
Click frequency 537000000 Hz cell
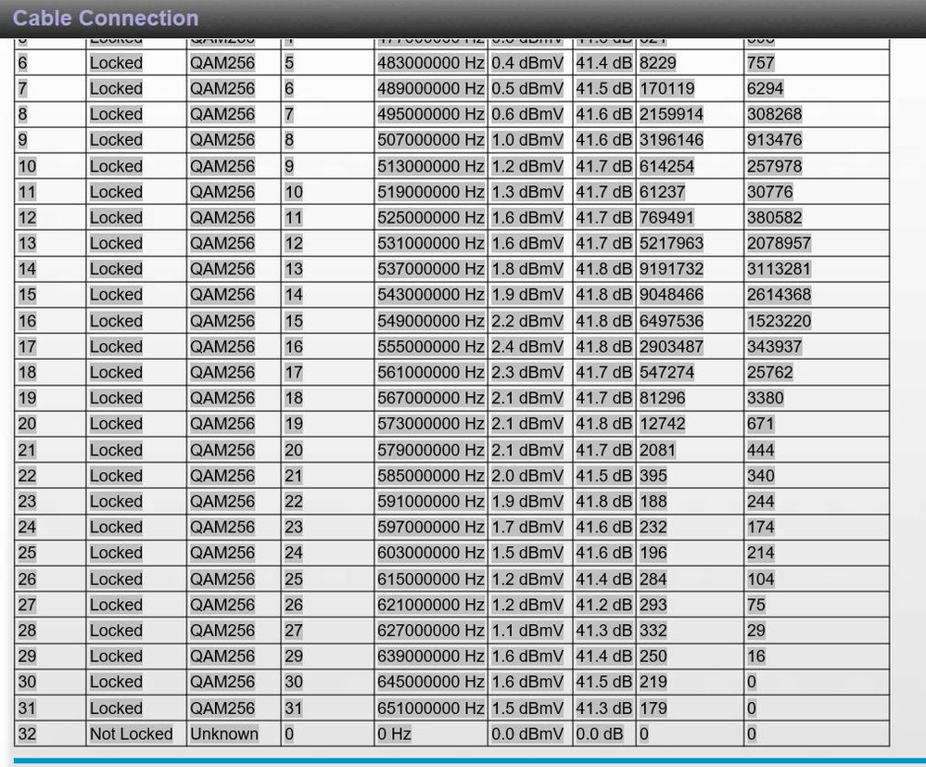pyautogui.click(x=431, y=269)
